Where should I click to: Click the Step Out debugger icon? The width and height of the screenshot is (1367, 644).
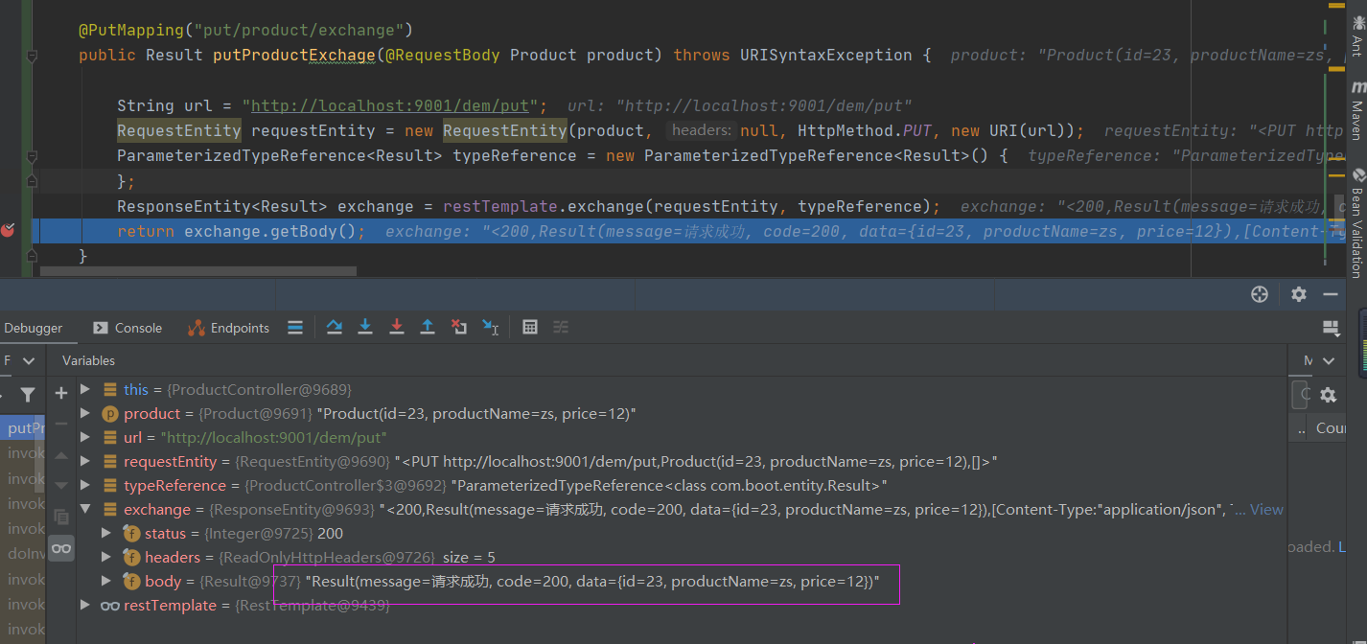coord(428,328)
